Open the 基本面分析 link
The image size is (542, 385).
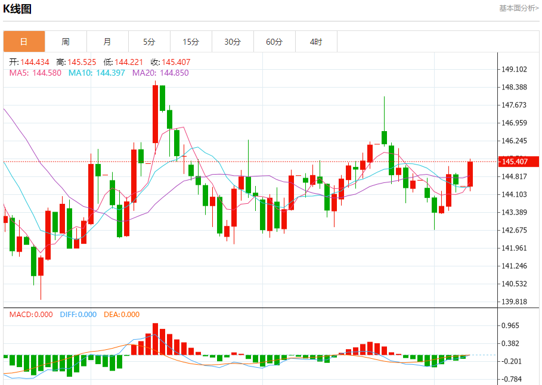pos(519,8)
